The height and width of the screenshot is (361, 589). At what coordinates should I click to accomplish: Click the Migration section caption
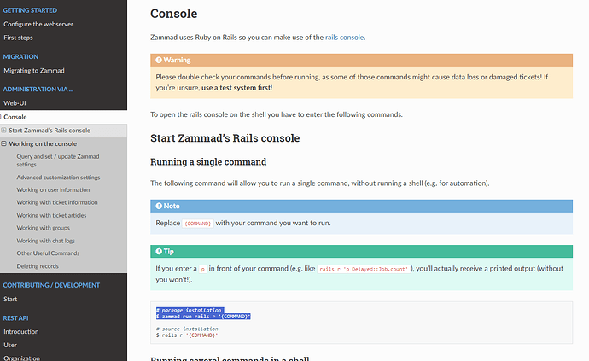(20, 56)
